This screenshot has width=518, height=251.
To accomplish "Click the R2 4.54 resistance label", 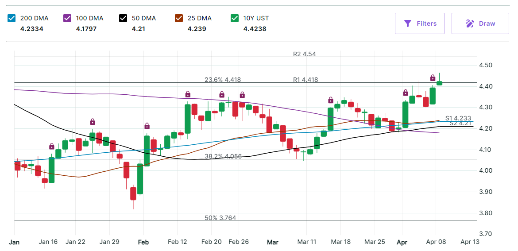I will coord(305,54).
